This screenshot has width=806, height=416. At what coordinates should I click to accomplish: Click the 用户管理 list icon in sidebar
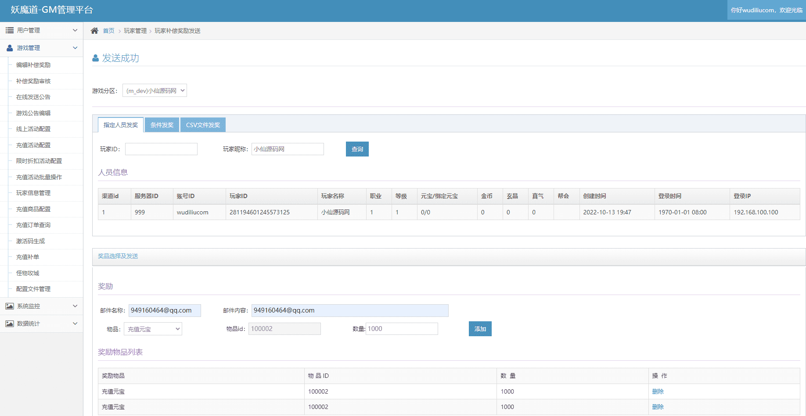[9, 30]
